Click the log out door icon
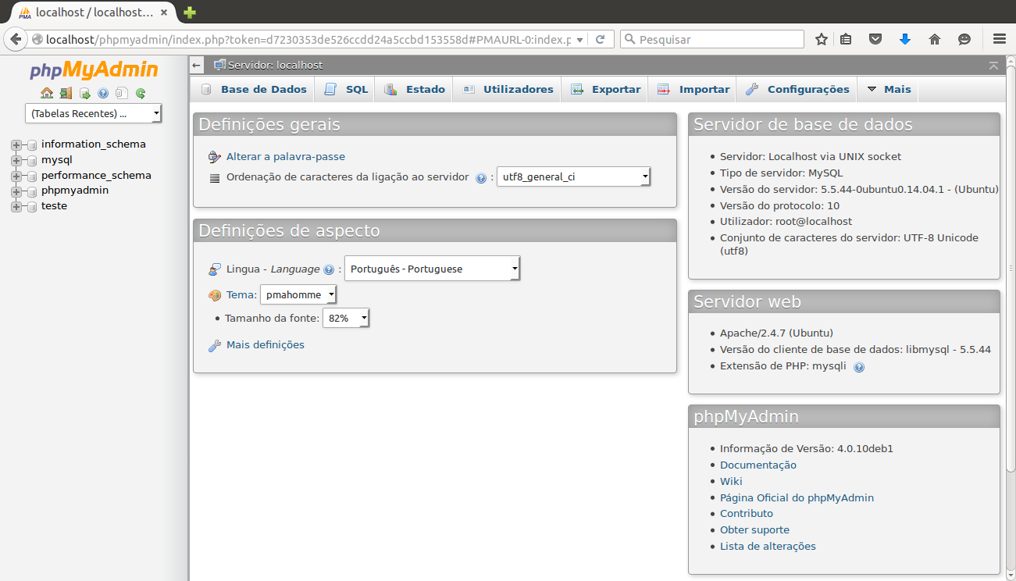 [x=66, y=94]
